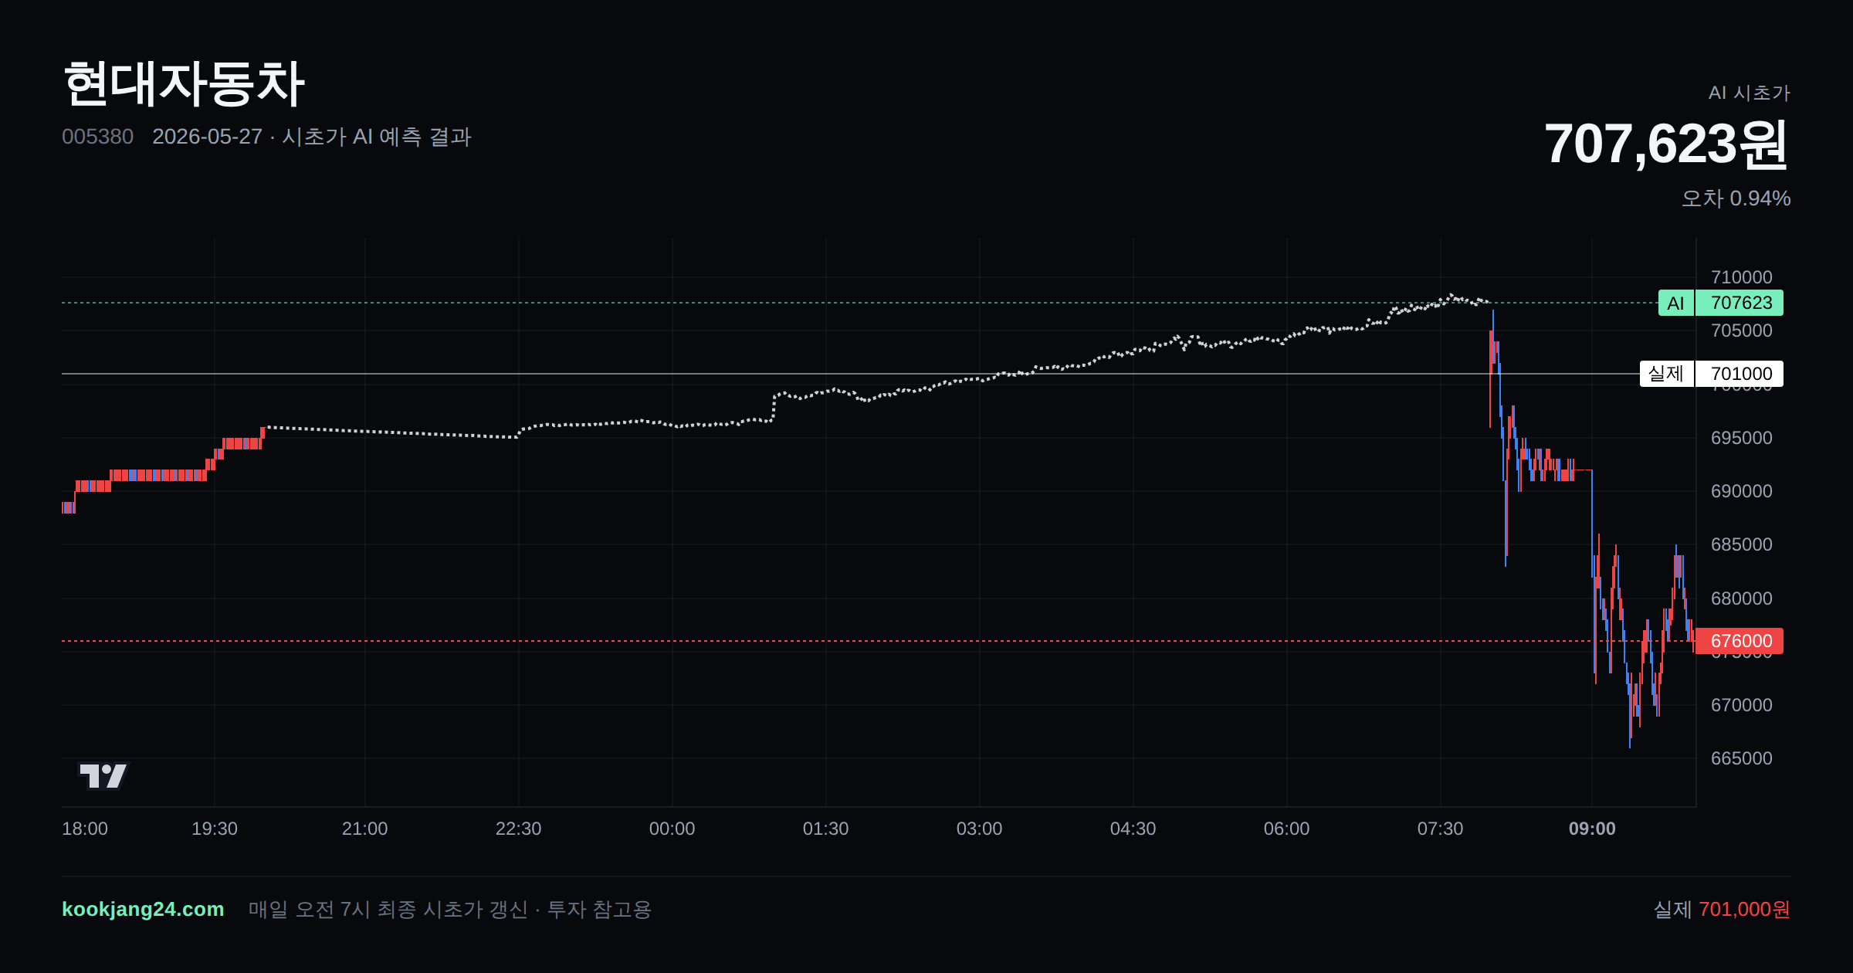Click the bold 09:00 time axis label
The image size is (1853, 973).
1592,829
